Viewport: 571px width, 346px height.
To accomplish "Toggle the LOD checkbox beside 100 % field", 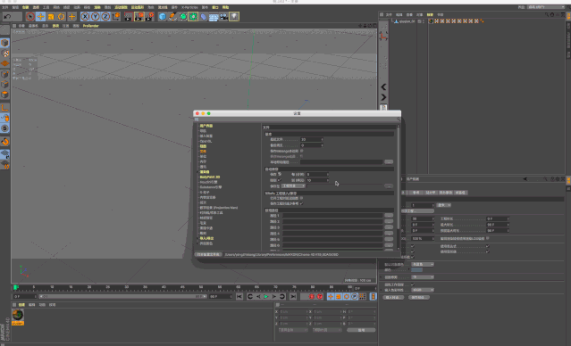I will click(x=487, y=238).
